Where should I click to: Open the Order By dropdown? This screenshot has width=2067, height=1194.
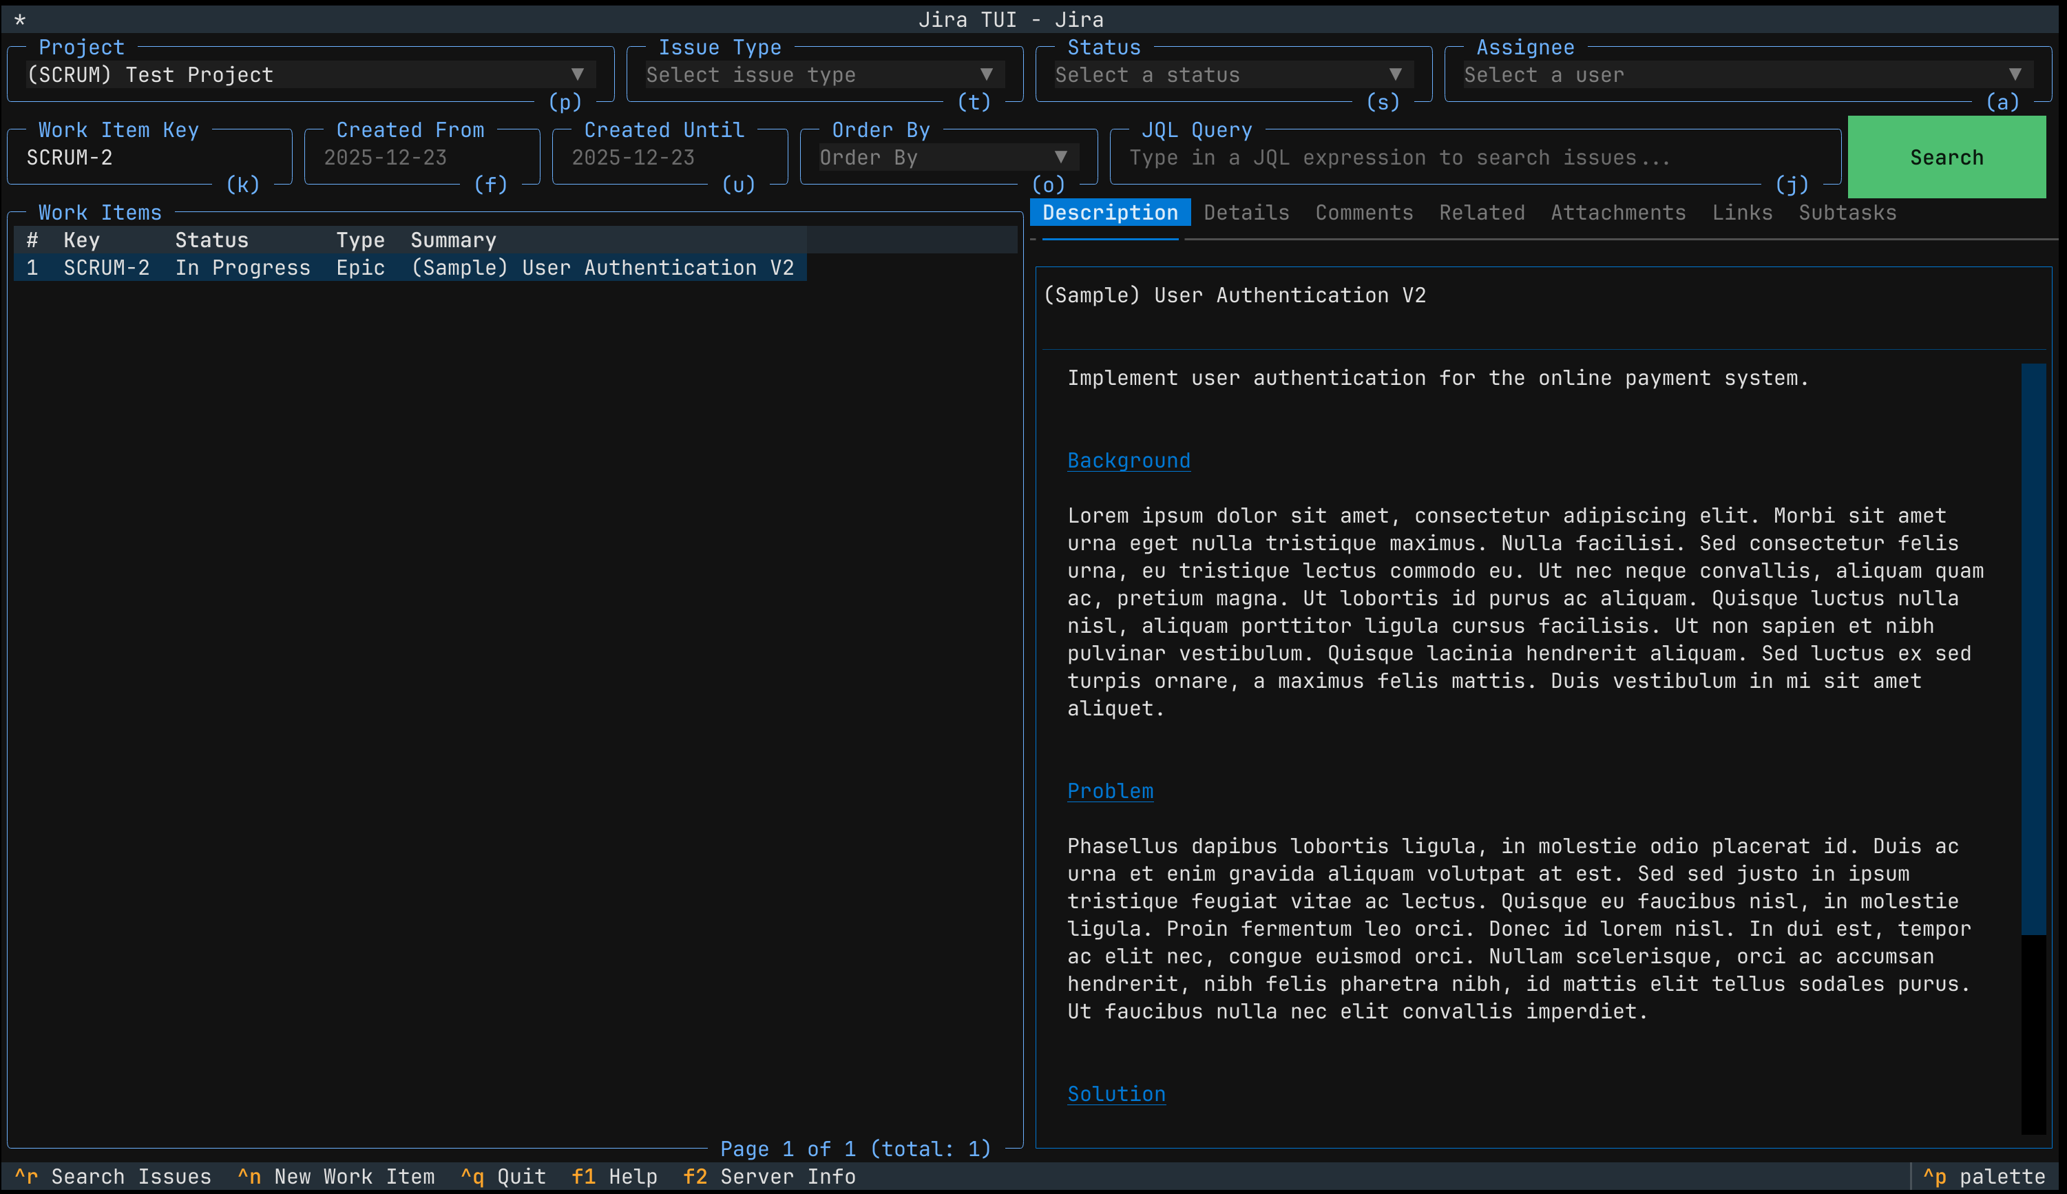(949, 158)
